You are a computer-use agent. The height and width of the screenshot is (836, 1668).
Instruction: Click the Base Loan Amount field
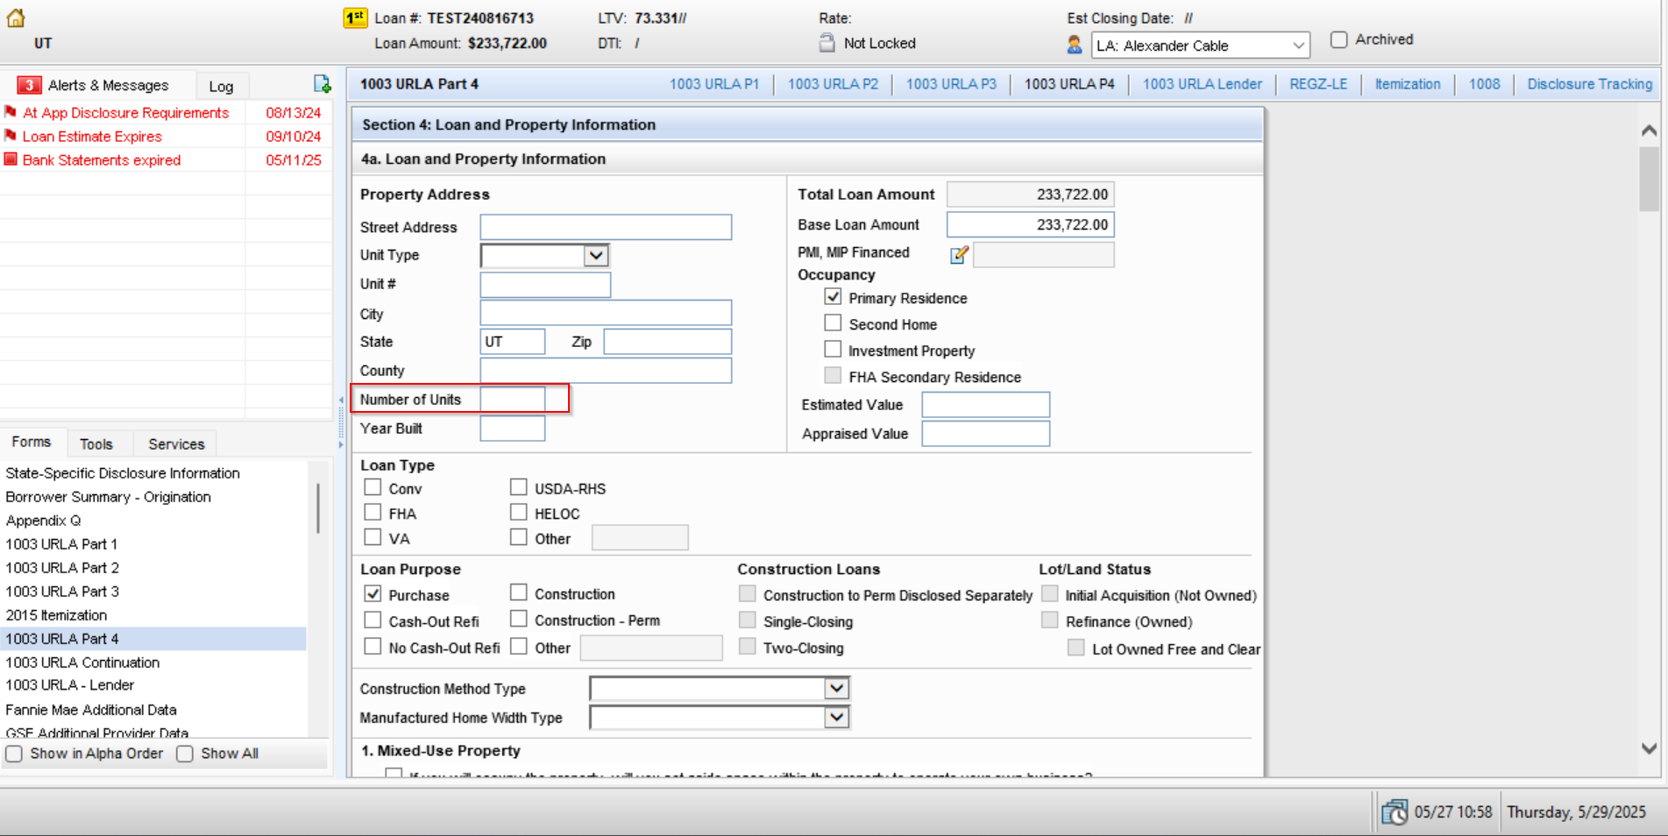[1030, 224]
